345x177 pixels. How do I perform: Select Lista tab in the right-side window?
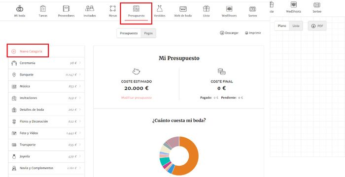coord(296,26)
